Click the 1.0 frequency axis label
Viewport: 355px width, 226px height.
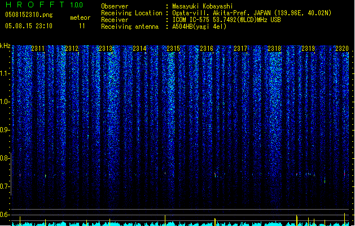tap(5, 102)
